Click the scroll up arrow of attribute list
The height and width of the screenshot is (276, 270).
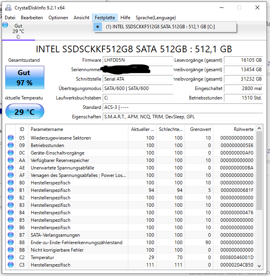click(259, 128)
